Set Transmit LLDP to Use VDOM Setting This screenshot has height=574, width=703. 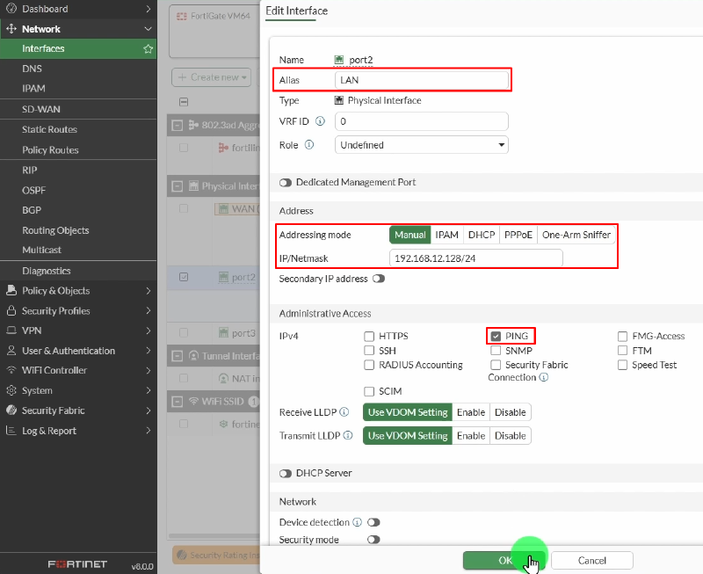408,435
